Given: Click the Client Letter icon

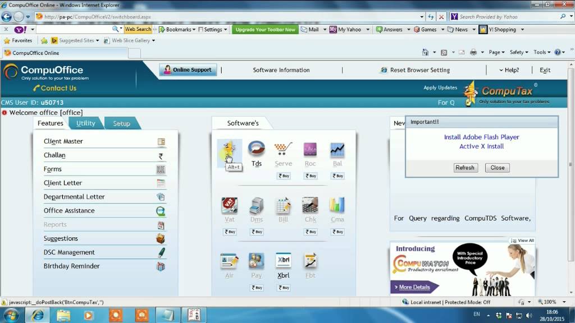Looking at the screenshot, I should tap(161, 183).
